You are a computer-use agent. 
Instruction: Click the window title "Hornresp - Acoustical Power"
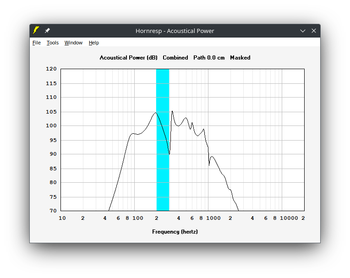[x=175, y=31]
